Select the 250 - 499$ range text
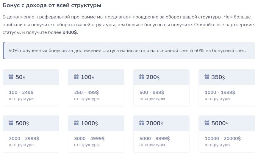 pos(86,92)
